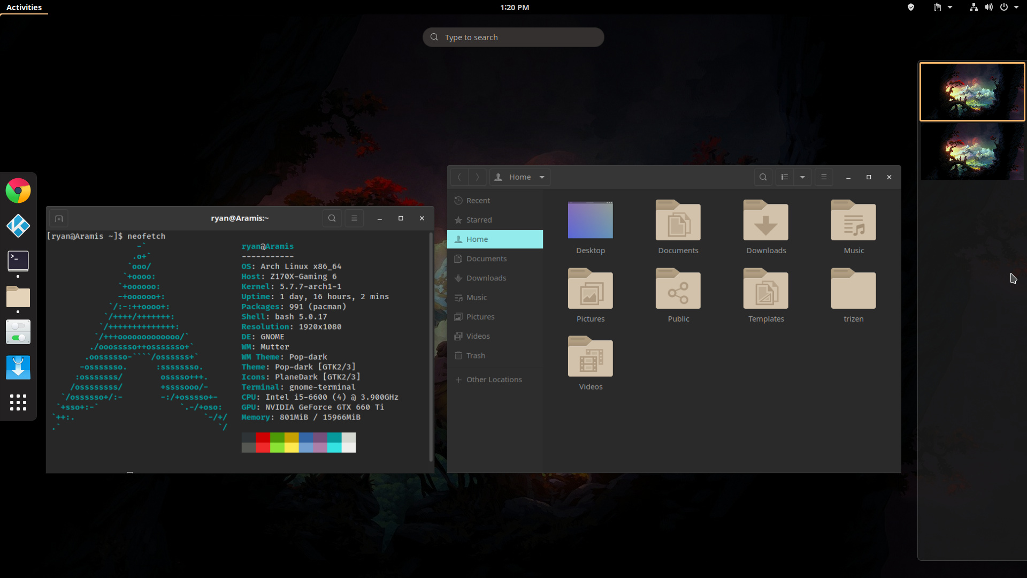Screen dimensions: 1027x578
Task: Click the Chrome browser icon in dock
Action: [x=18, y=191]
